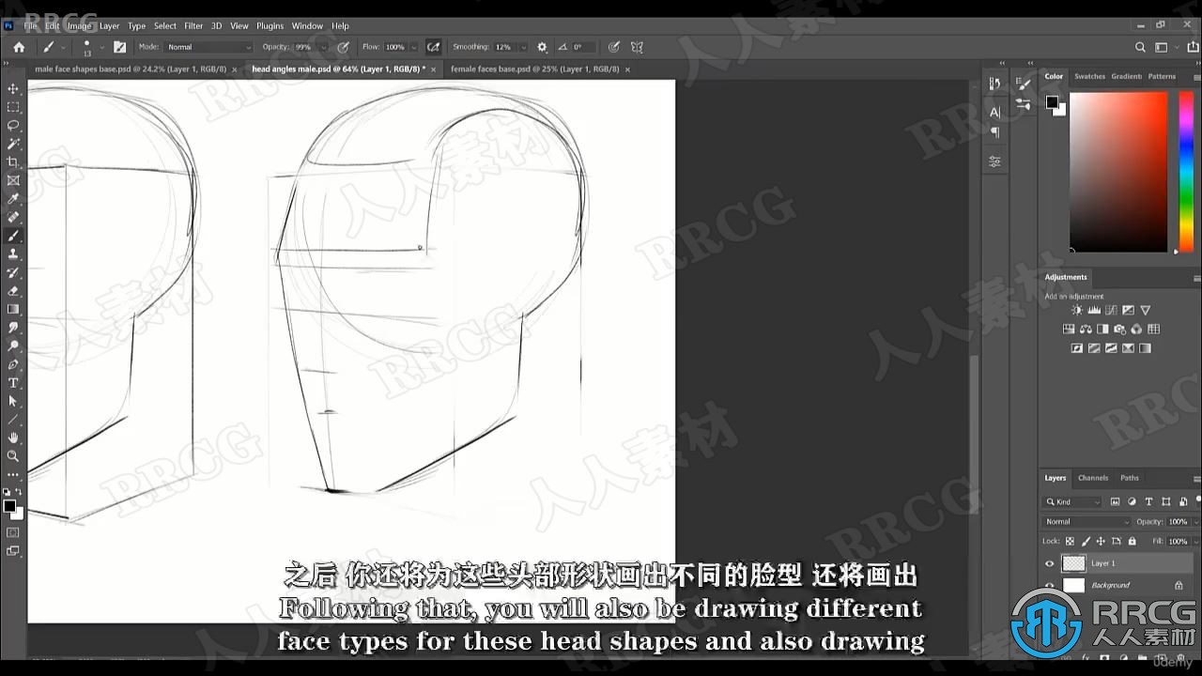Add a Brightness/Contrast adjustment

(1077, 310)
